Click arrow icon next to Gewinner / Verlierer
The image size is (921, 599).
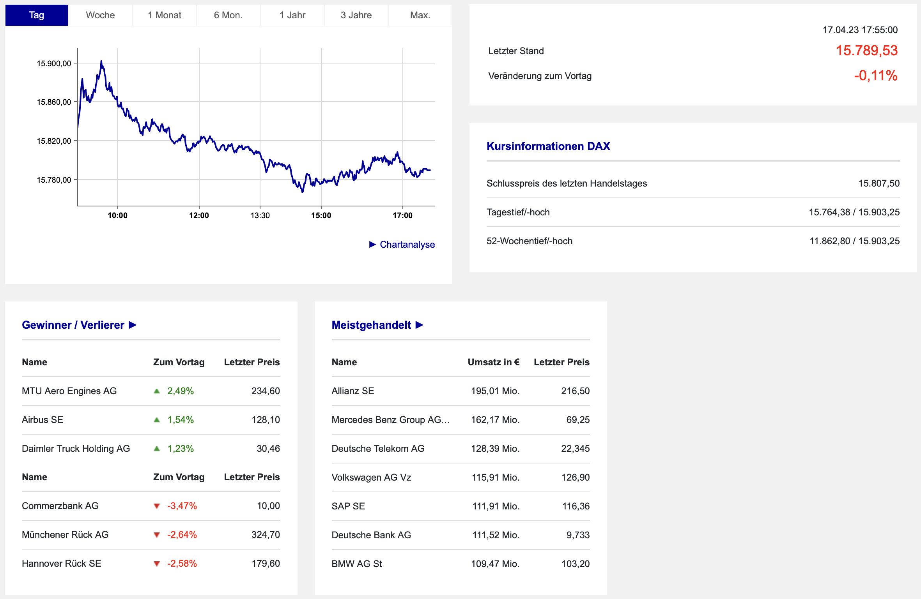pos(133,325)
